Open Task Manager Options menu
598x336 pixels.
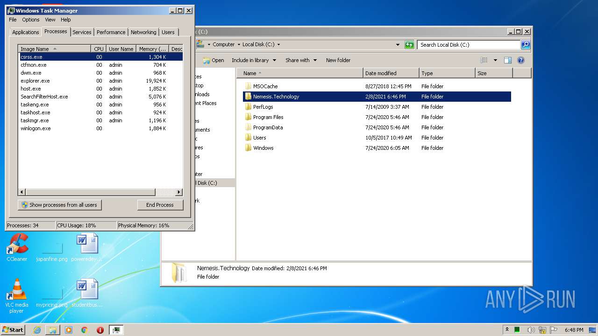31,20
